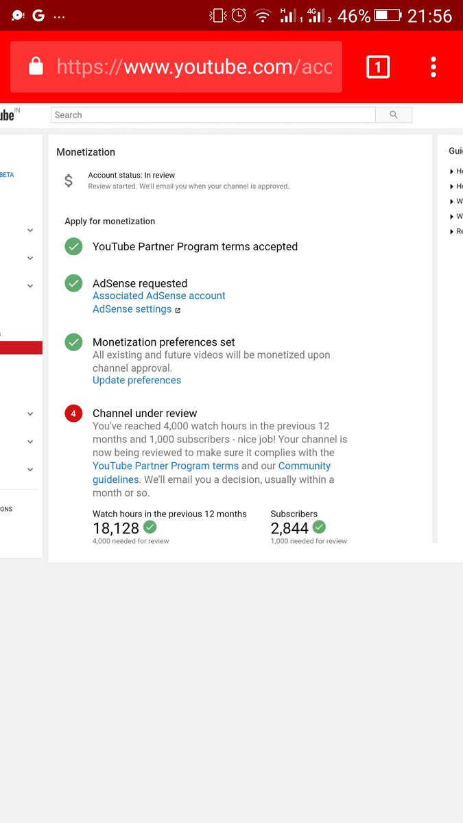The image size is (463, 823).
Task: Click the dollar sign account status icon
Action: [69, 181]
